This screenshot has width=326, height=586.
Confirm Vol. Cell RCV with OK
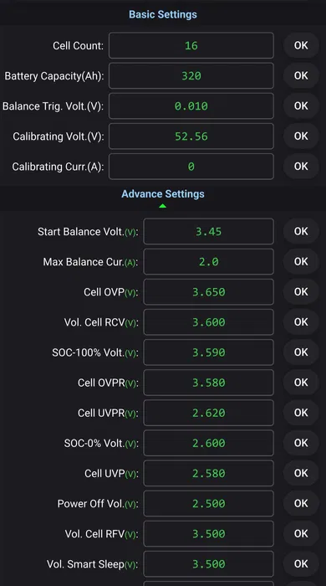point(301,322)
